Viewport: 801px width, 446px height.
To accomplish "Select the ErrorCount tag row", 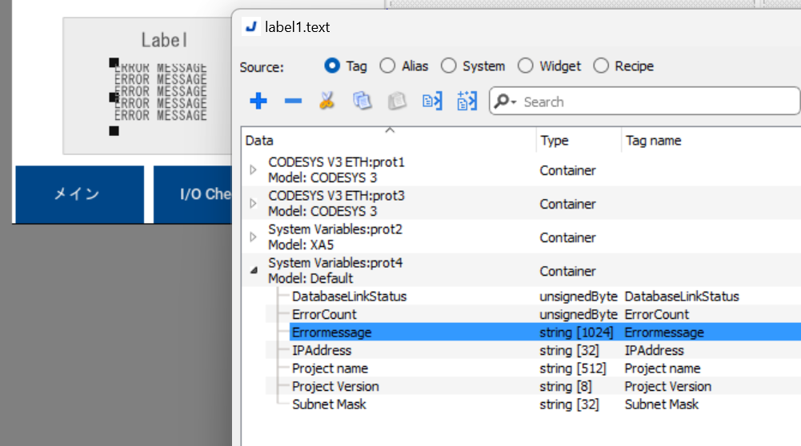I will click(x=533, y=314).
